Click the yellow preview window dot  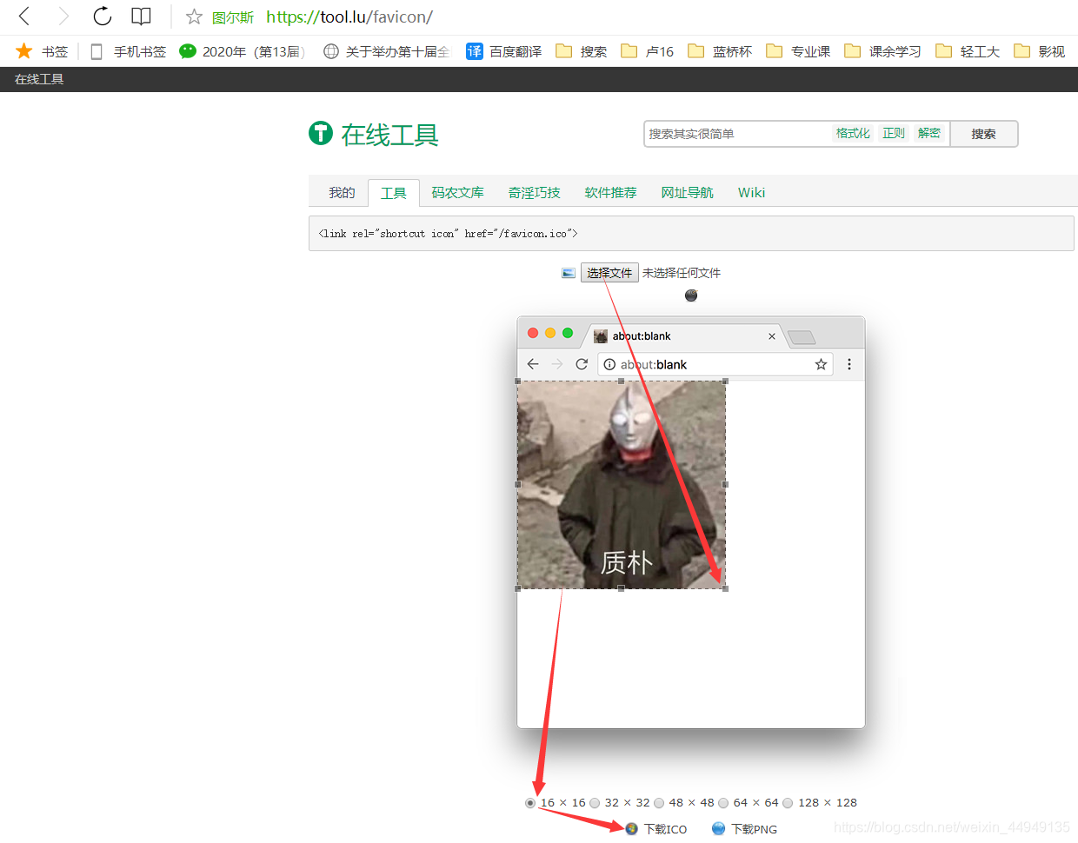(550, 333)
